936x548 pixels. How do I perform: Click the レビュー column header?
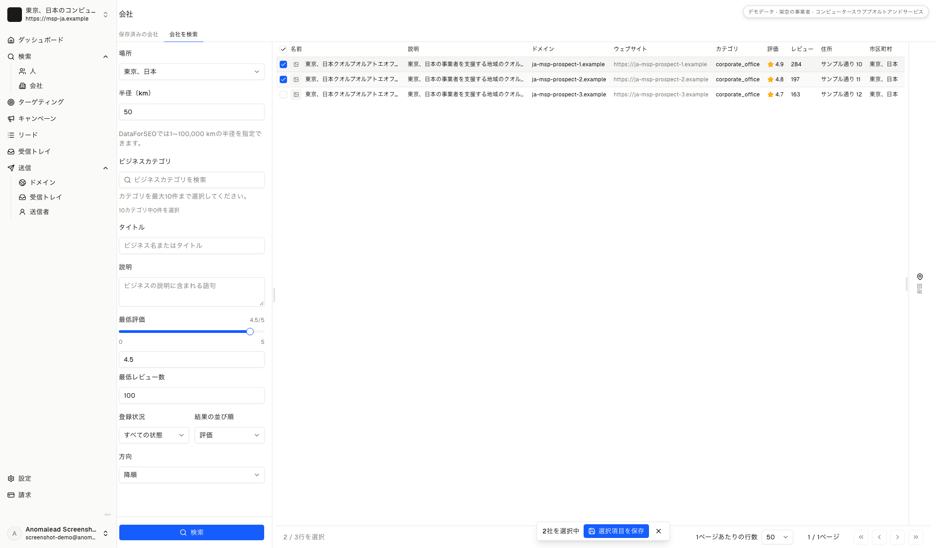(x=802, y=49)
